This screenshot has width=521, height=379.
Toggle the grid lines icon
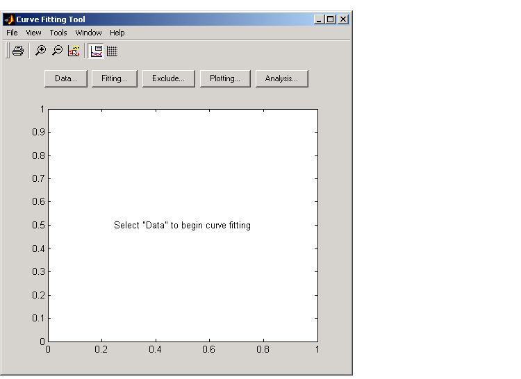pyautogui.click(x=113, y=51)
